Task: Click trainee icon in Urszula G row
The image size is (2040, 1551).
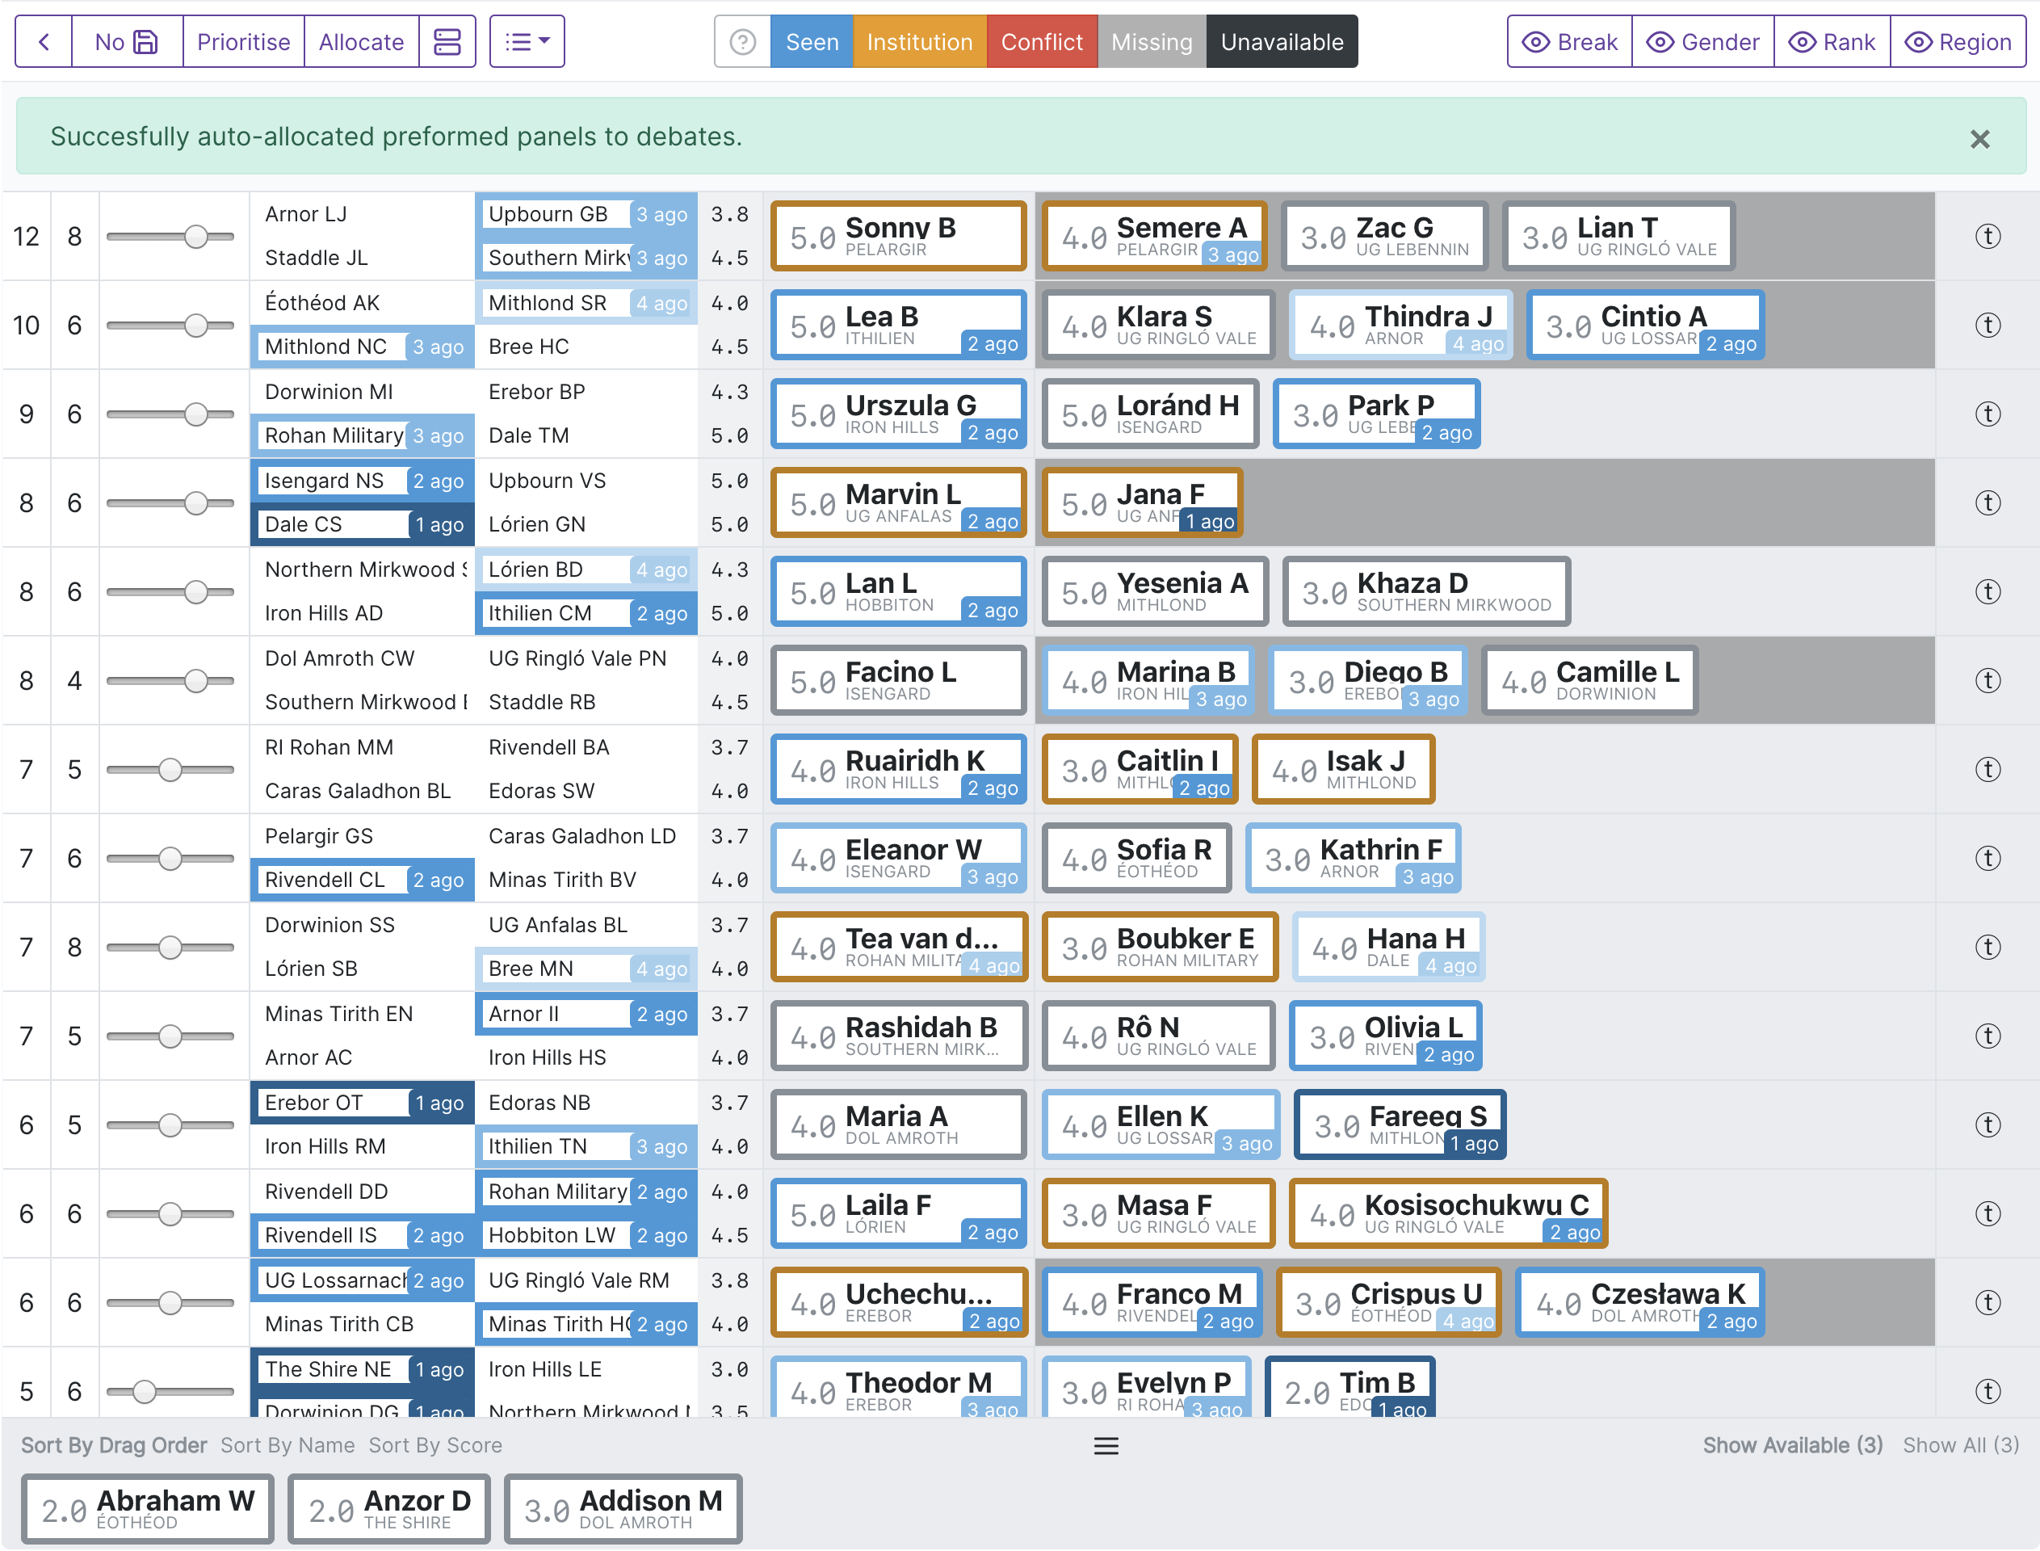Action: pos(1987,414)
